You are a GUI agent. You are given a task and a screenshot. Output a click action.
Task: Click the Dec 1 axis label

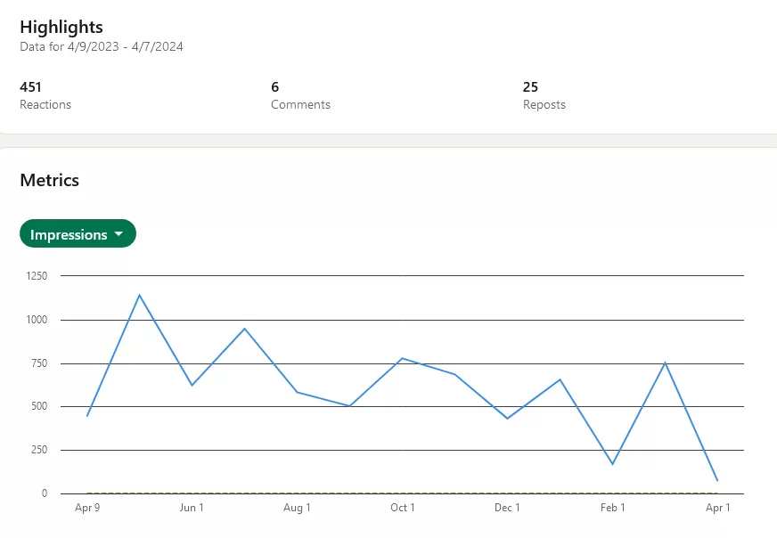507,508
